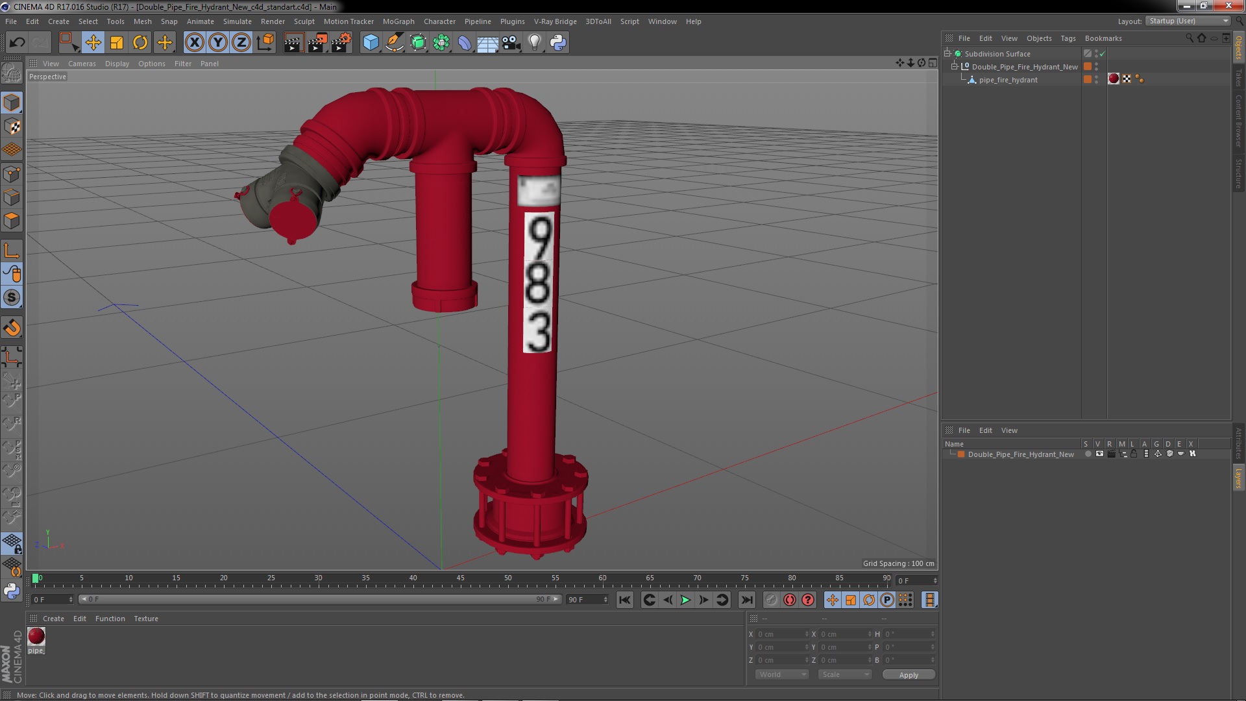Toggle X axis lock
Viewport: 1246px width, 701px height.
[194, 43]
